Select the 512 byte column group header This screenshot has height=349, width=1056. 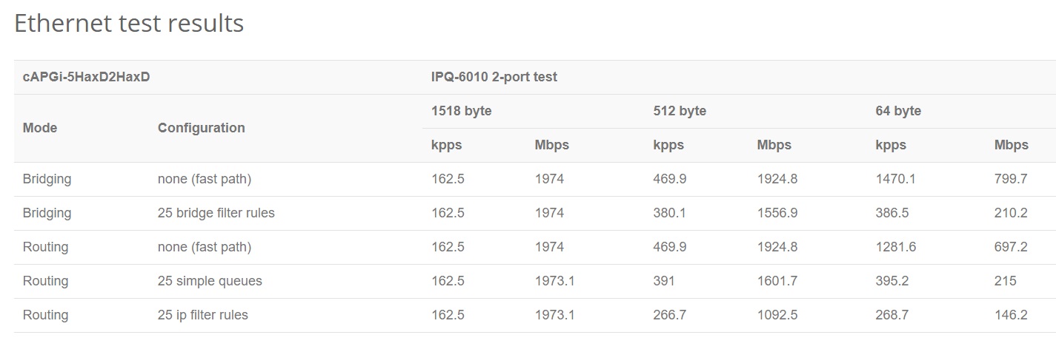[x=680, y=111]
